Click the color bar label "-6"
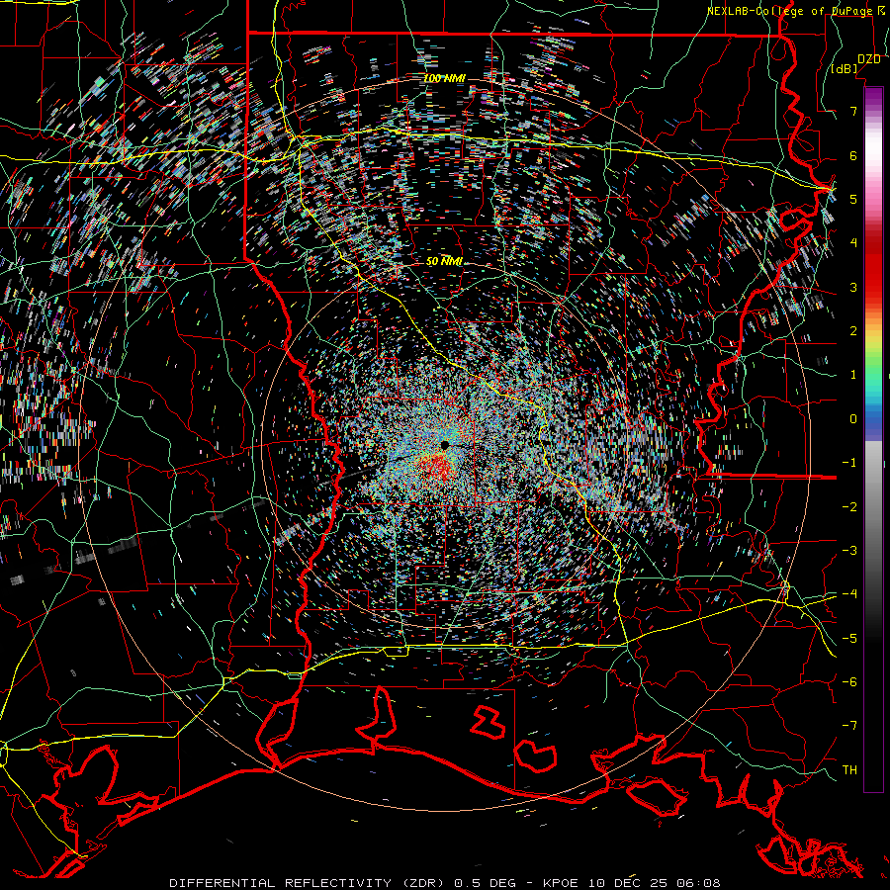The image size is (890, 890). tap(849, 681)
